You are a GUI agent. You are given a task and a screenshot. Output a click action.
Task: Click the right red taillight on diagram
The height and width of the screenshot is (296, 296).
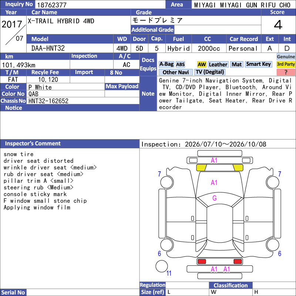[x=238, y=261]
